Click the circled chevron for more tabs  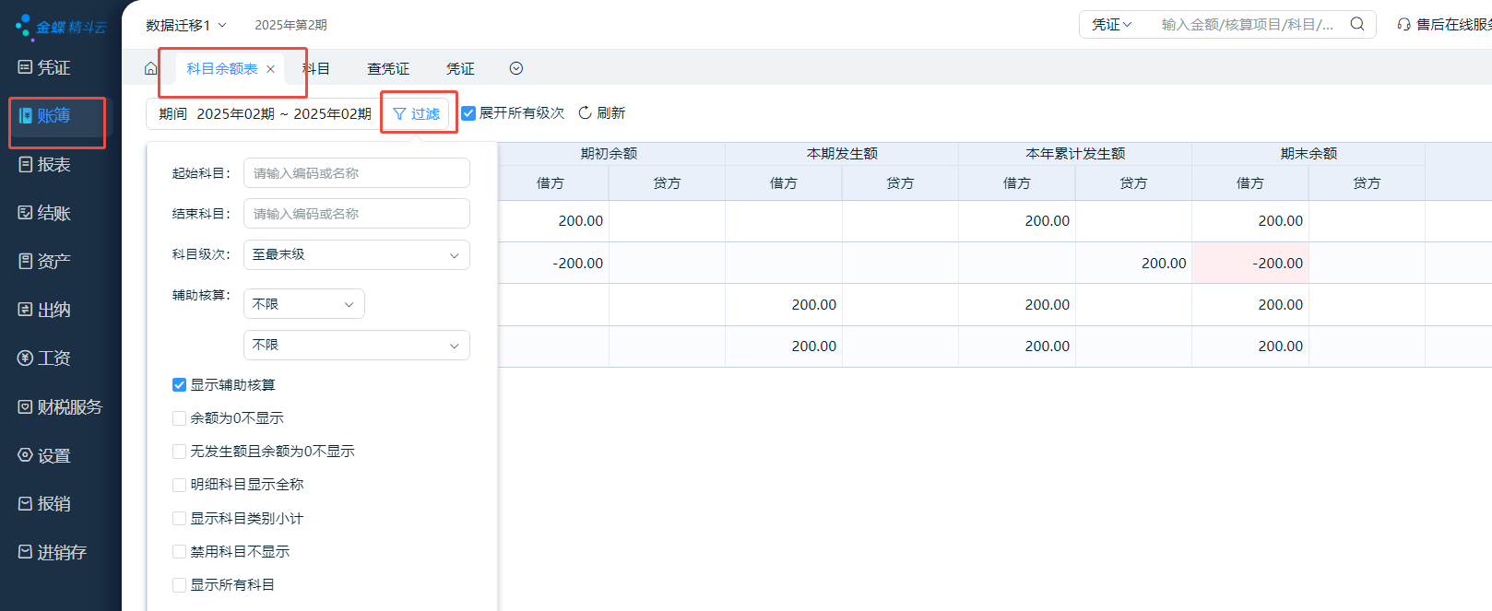[x=516, y=68]
